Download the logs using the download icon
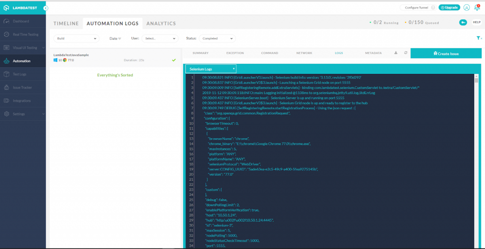Viewport: 485px width, 249px height. pos(396,53)
